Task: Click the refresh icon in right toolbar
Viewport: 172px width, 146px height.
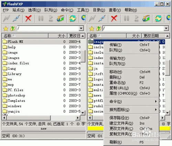Action: coord(158,18)
